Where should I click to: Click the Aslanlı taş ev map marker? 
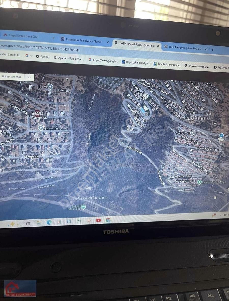tap(40, 128)
